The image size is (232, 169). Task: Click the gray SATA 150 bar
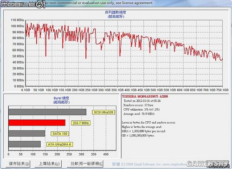coord(27,133)
